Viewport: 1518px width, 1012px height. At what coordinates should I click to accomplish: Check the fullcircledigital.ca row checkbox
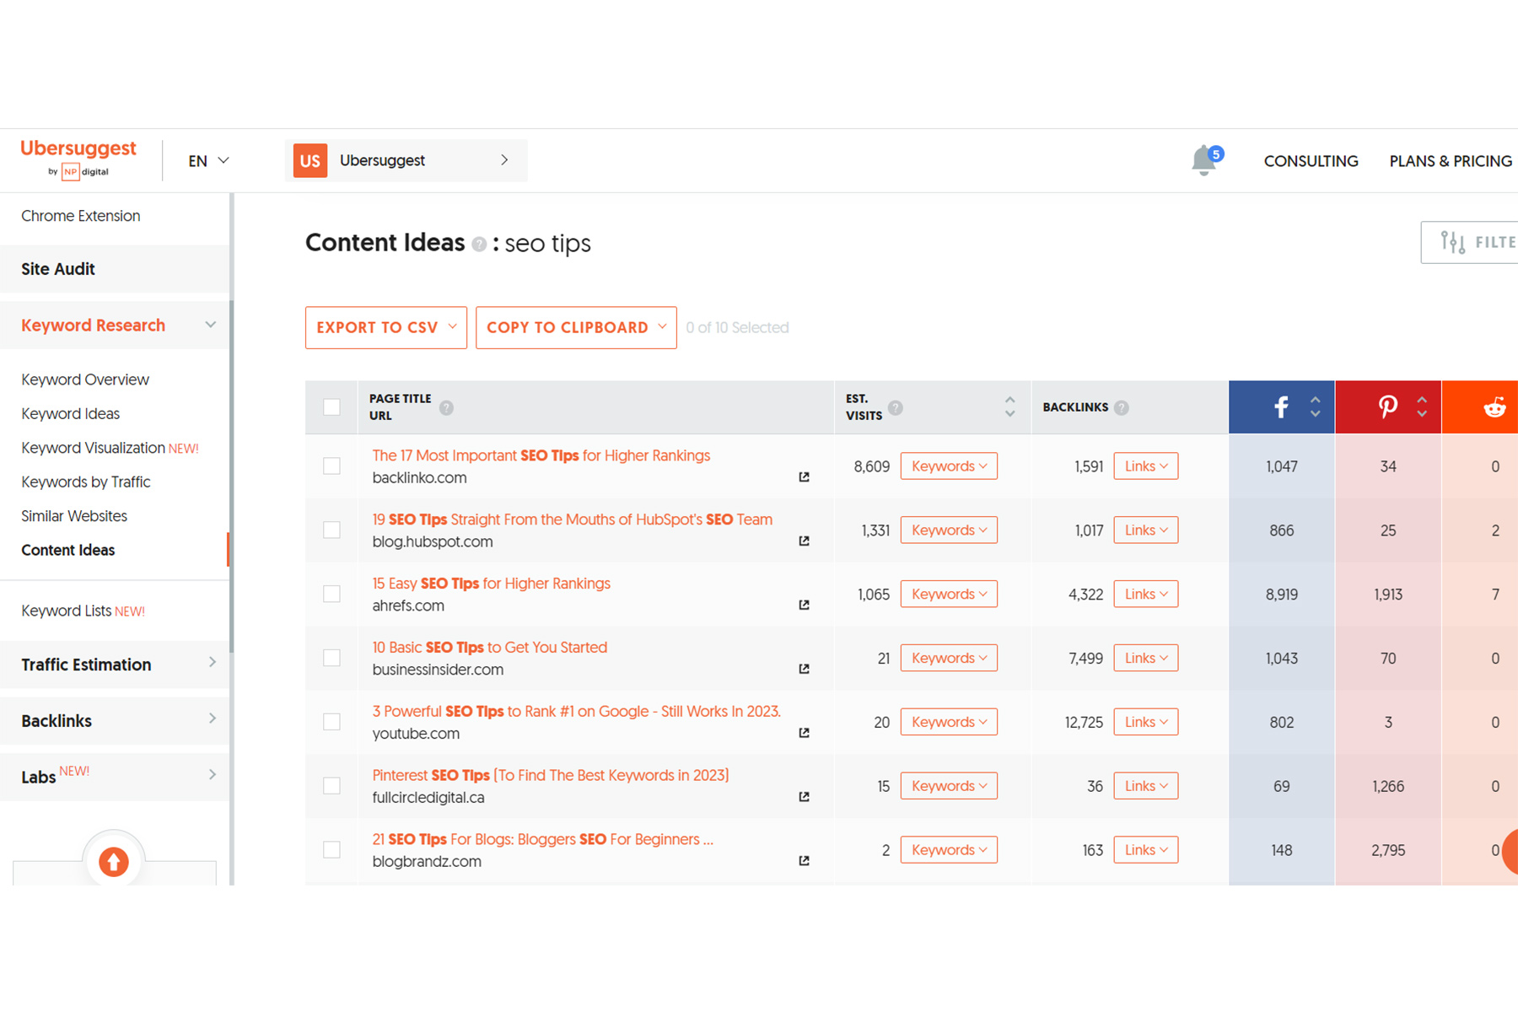pos(331,786)
